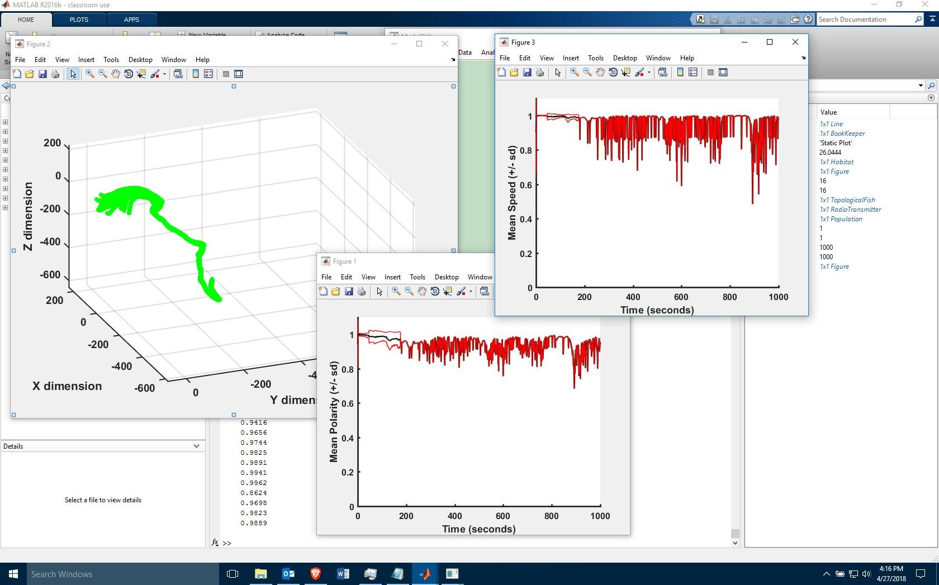939x585 pixels.
Task: Open brush color dropdown arrow in Figure 2
Action: coord(164,74)
